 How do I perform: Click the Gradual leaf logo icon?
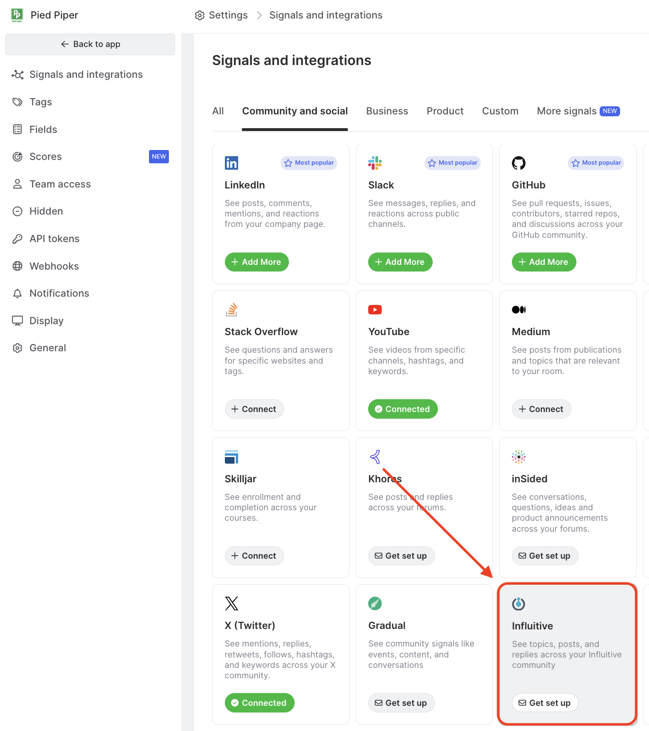tap(375, 603)
